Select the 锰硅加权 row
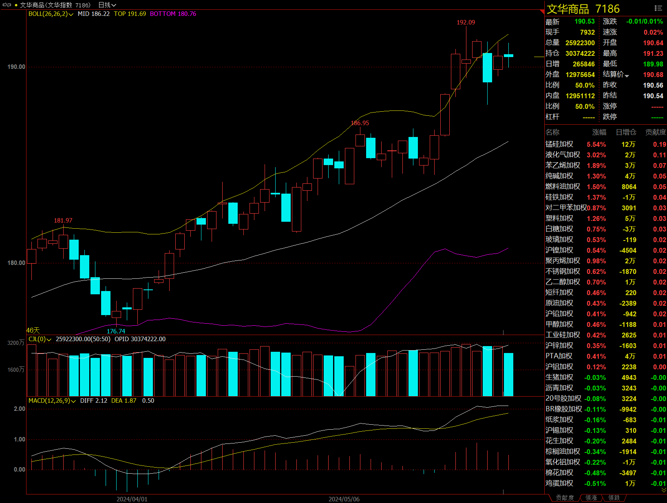This screenshot has width=667, height=503. point(606,144)
